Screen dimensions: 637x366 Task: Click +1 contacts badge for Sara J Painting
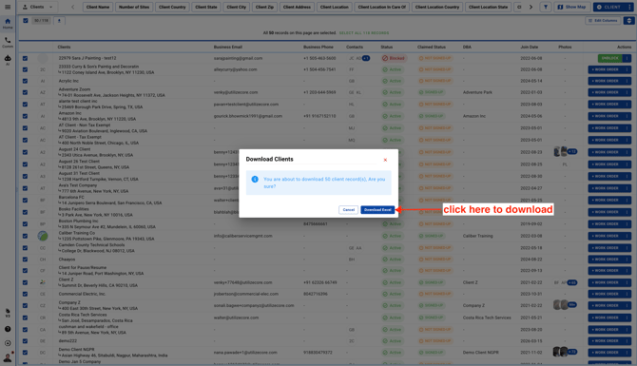[x=366, y=58]
